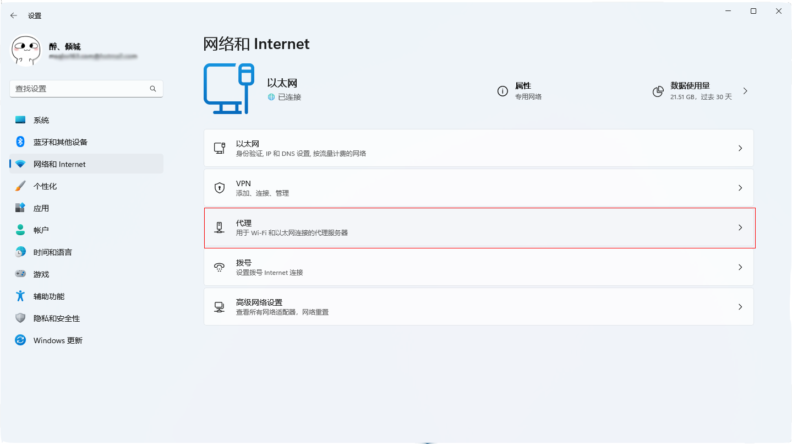The width and height of the screenshot is (792, 444).
Task: Click the 网络和 Internet page heading
Action: click(256, 44)
